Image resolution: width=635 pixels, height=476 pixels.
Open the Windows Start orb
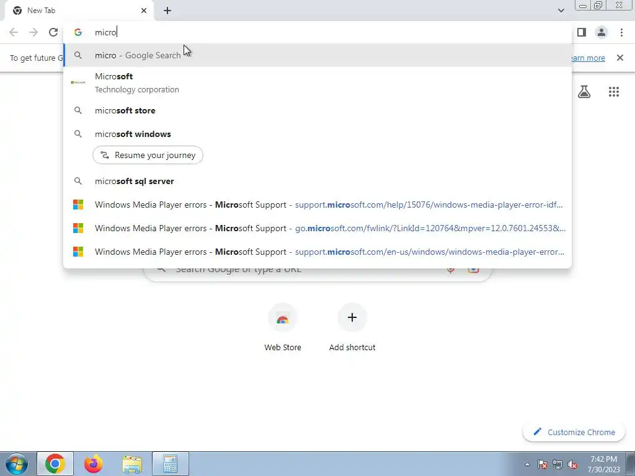[x=17, y=464]
